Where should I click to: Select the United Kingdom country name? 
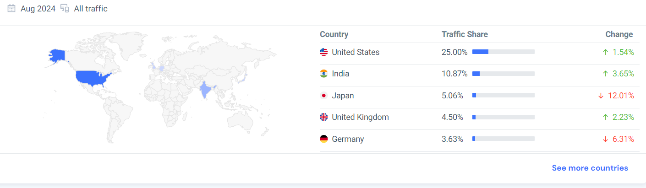pos(360,117)
